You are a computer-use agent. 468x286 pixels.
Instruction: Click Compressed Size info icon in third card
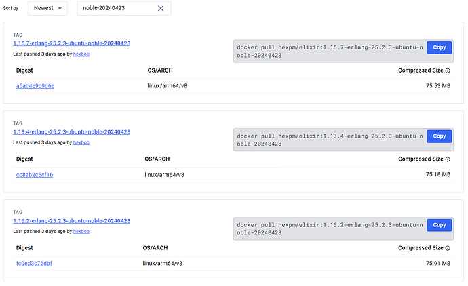(448, 247)
